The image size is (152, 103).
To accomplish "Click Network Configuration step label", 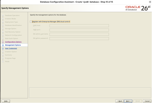I will [x=13, y=35].
